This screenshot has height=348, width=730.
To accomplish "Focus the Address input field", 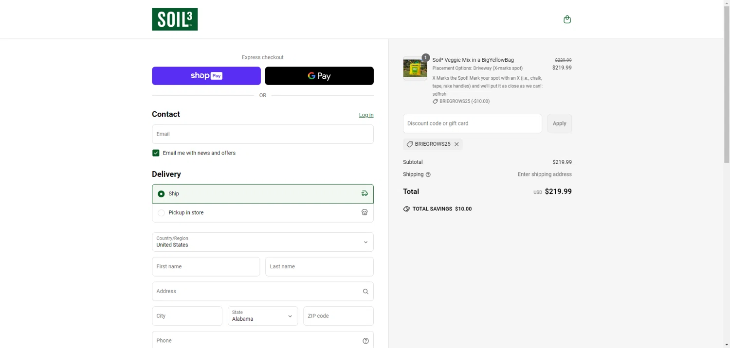I will point(263,292).
